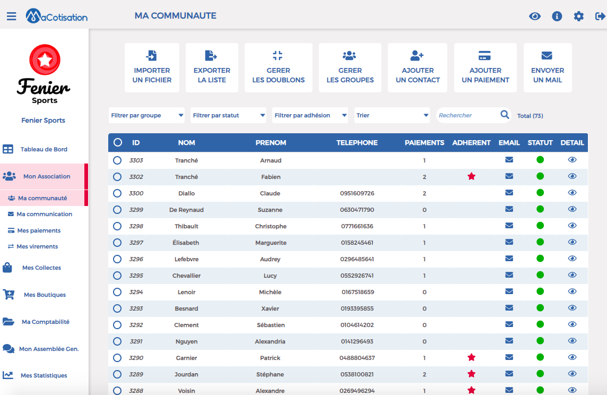This screenshot has width=607, height=395.
Task: Select Ma communication in the sidebar
Action: pos(43,214)
